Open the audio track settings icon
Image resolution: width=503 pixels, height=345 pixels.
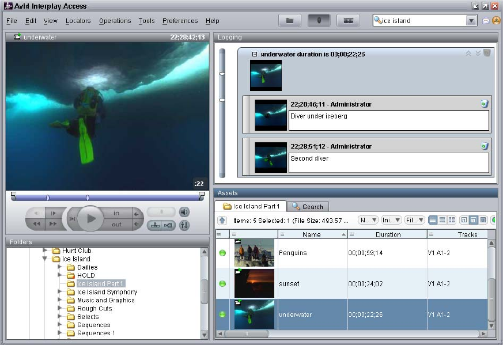click(x=184, y=225)
